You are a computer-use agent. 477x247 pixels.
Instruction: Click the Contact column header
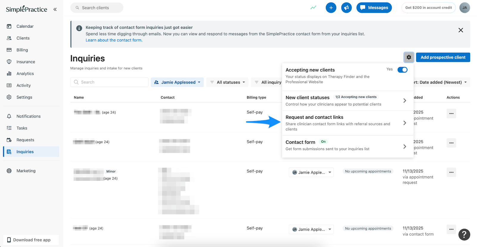pos(168,97)
